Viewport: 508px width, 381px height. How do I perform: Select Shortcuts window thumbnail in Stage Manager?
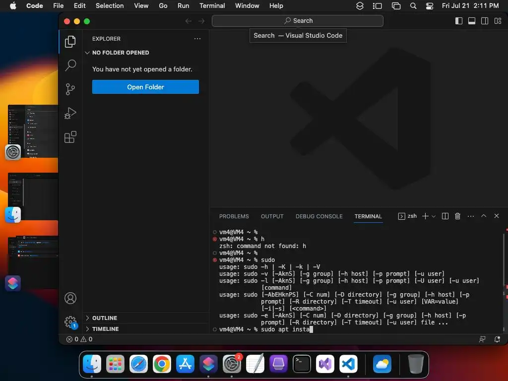[x=33, y=262]
